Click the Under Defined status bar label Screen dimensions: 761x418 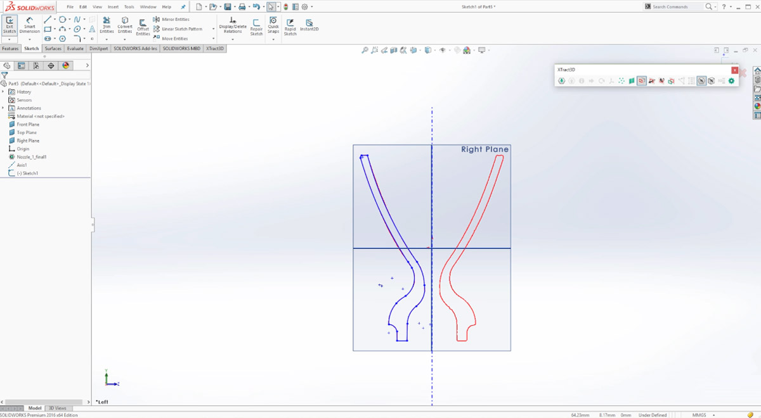coord(653,414)
